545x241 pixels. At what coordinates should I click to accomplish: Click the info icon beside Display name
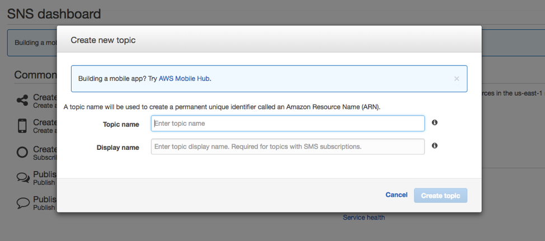click(x=434, y=145)
